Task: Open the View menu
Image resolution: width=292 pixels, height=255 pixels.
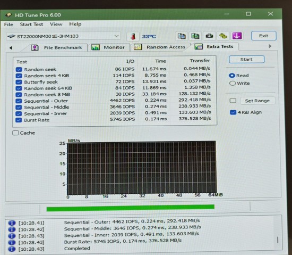Action: tap(56, 24)
